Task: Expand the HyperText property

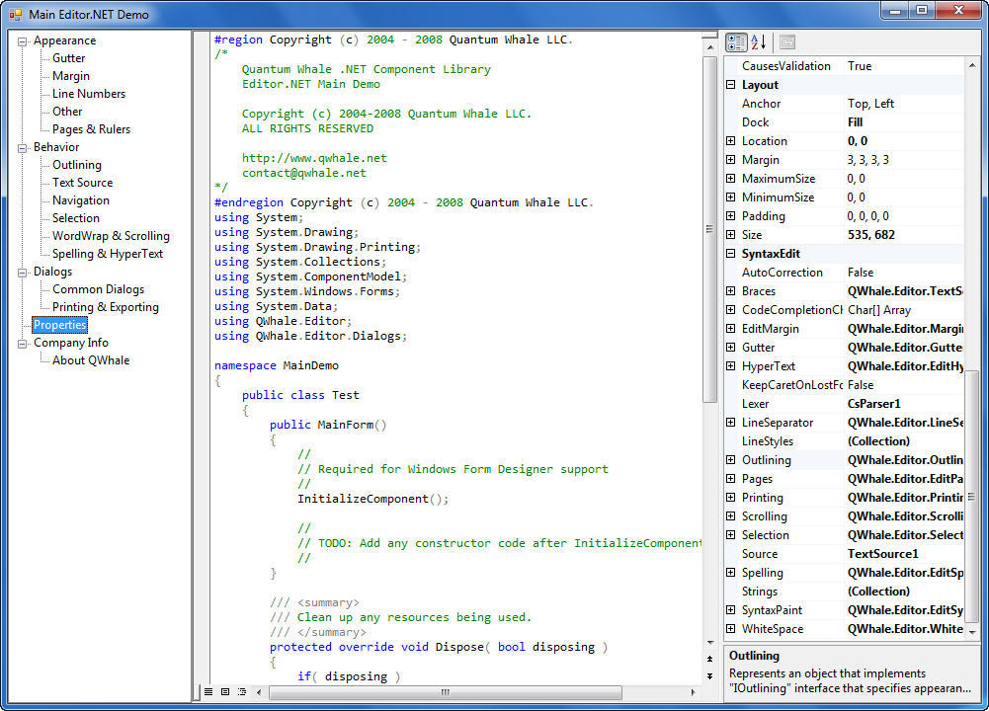Action: coord(731,365)
